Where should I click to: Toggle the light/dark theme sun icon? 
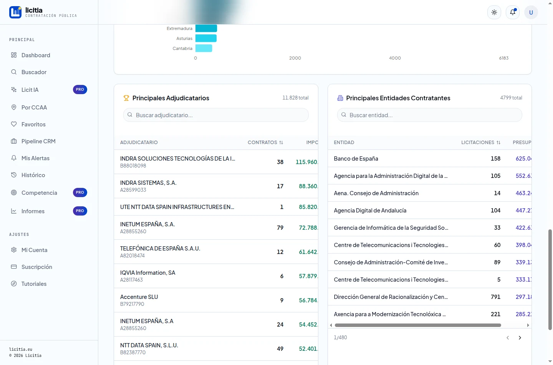point(494,12)
